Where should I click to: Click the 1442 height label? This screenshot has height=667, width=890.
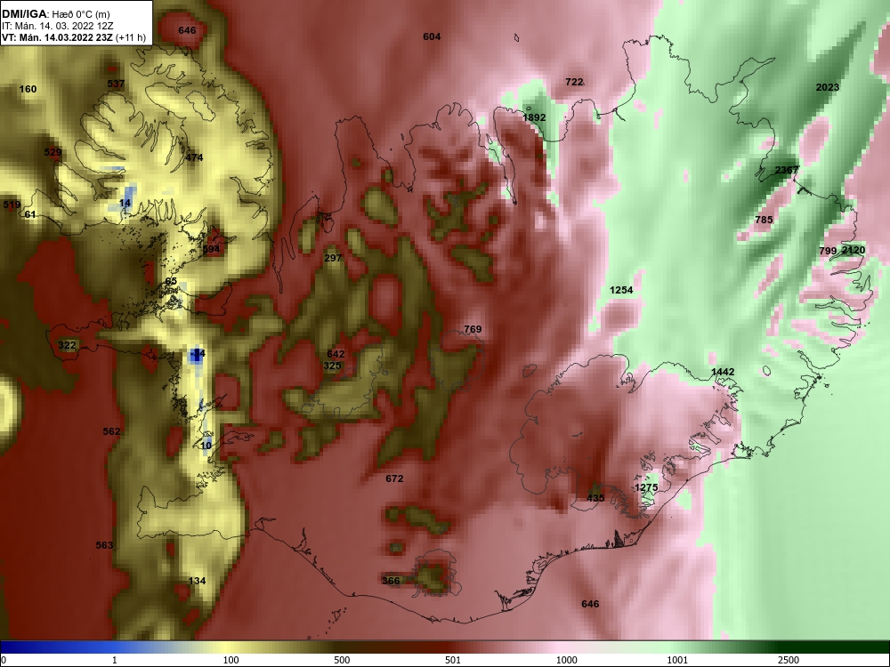723,372
